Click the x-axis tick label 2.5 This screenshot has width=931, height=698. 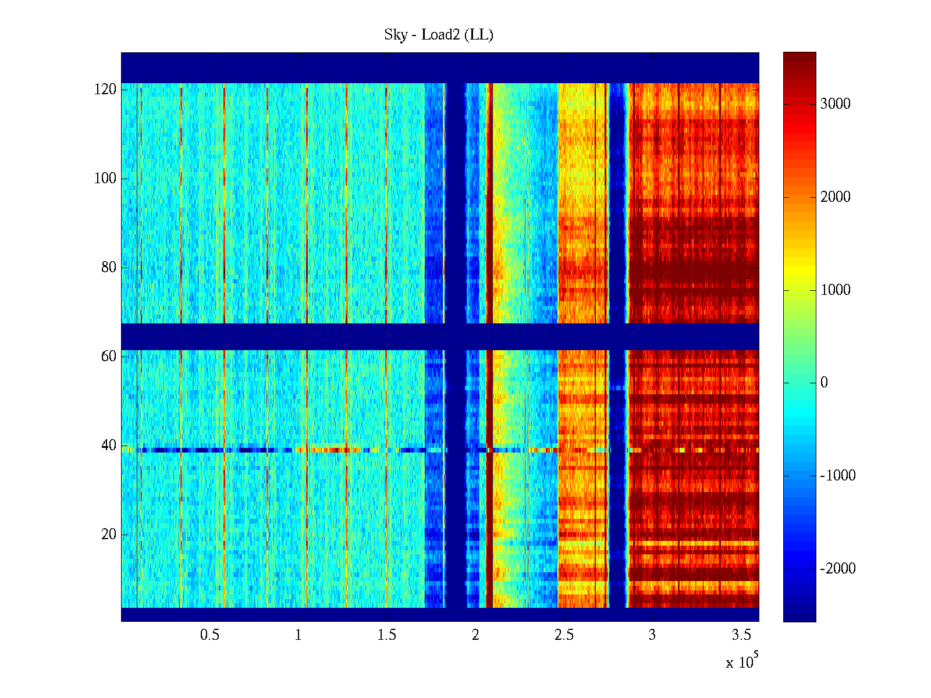point(564,635)
